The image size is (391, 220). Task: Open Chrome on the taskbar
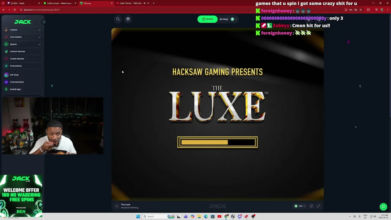tap(226, 217)
